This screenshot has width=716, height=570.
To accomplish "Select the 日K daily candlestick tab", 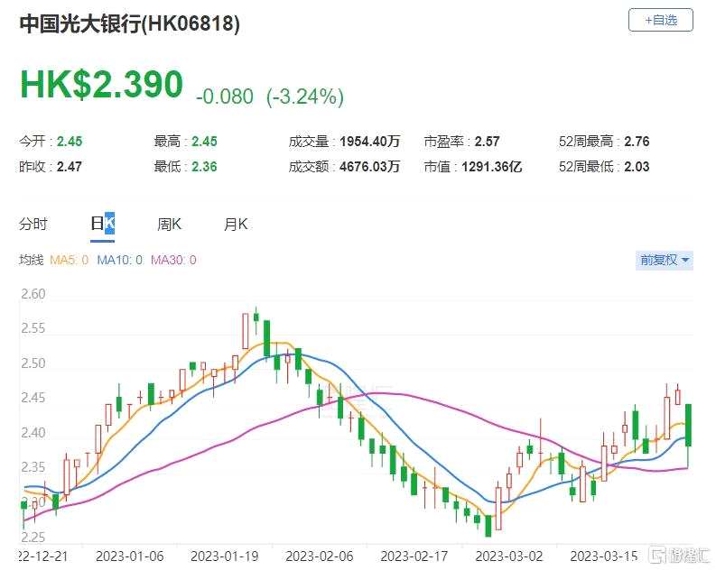I will click(x=102, y=224).
